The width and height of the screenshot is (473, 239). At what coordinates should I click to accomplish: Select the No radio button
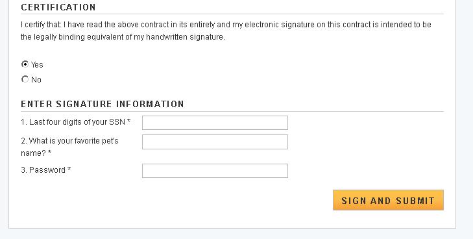click(x=25, y=79)
